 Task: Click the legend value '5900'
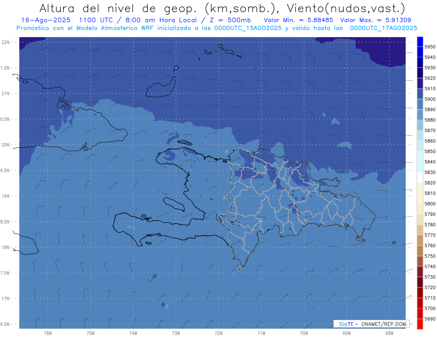point(430,99)
